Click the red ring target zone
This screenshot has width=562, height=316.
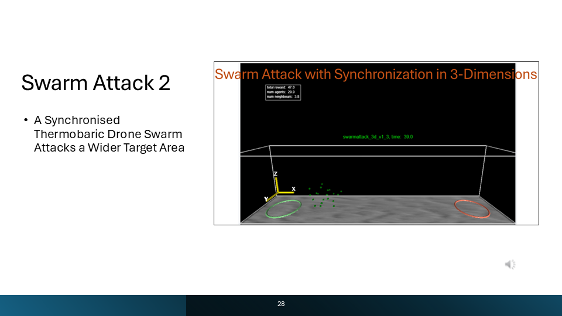[x=472, y=209]
